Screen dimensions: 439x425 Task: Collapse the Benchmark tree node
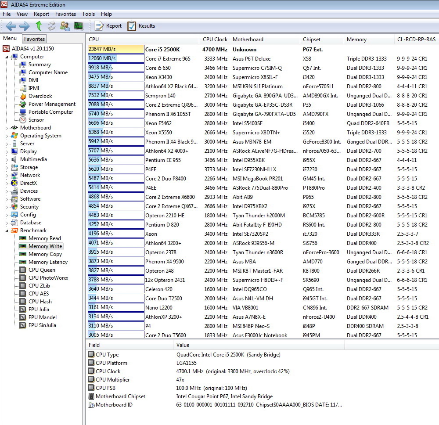7,231
